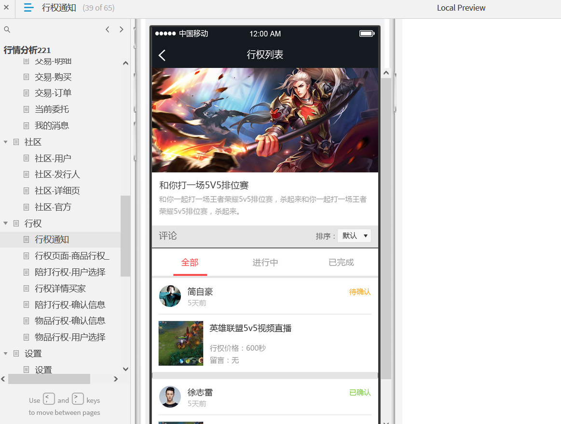Open the 社区-官方 page
The width and height of the screenshot is (561, 424).
click(53, 207)
